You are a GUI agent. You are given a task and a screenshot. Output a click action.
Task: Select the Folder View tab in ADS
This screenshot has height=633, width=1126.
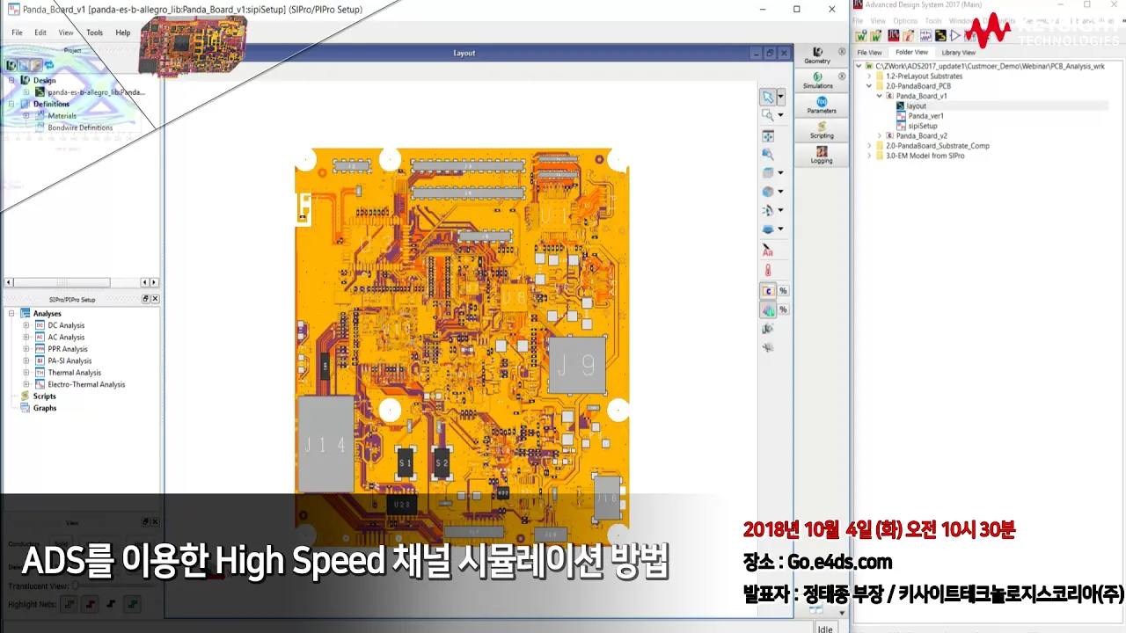[911, 52]
